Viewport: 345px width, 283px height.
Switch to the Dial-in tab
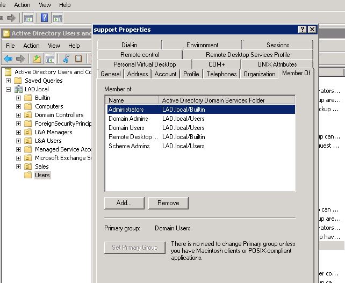(x=130, y=45)
